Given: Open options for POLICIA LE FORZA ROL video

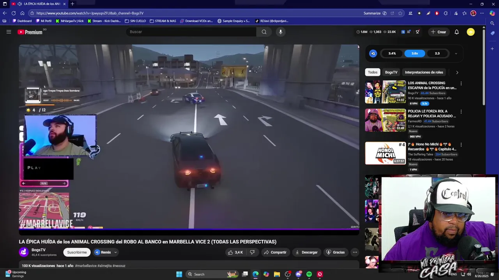Looking at the screenshot, I should [x=461, y=112].
